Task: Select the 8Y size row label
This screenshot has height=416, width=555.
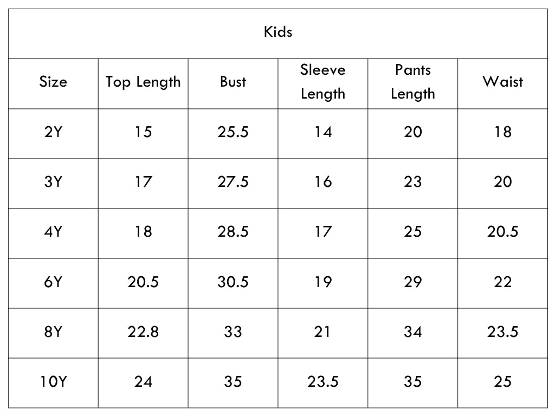Action: click(53, 332)
